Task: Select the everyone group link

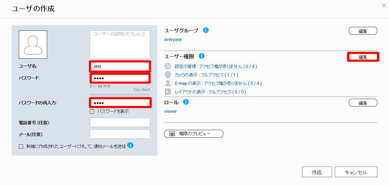Action: [x=173, y=40]
